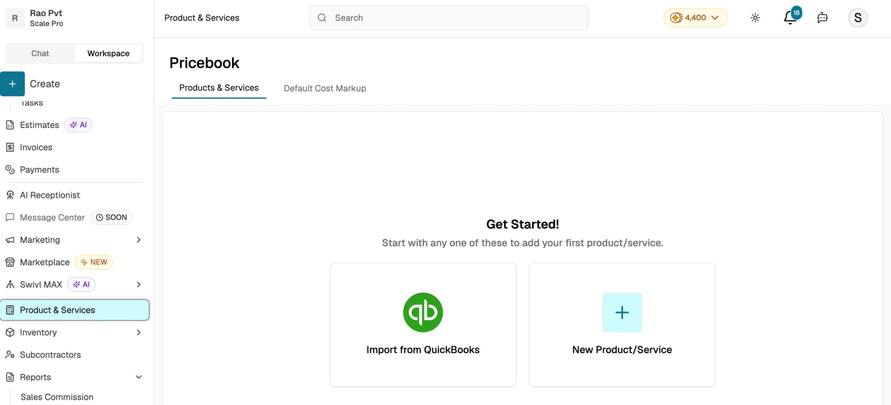
Task: Open Invoices in the sidebar
Action: (36, 147)
